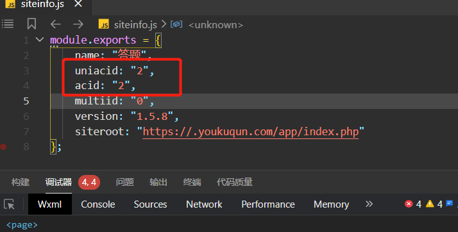Remove the breakpoint dot on line 8
458x232 pixels.
point(3,147)
